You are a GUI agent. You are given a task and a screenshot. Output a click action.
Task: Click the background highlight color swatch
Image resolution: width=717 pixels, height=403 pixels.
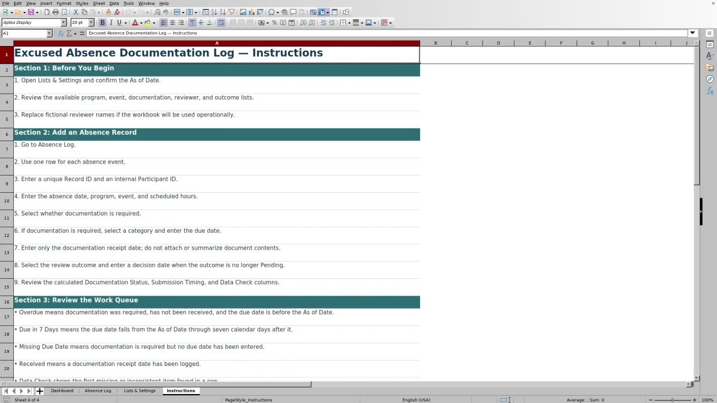[x=147, y=23]
